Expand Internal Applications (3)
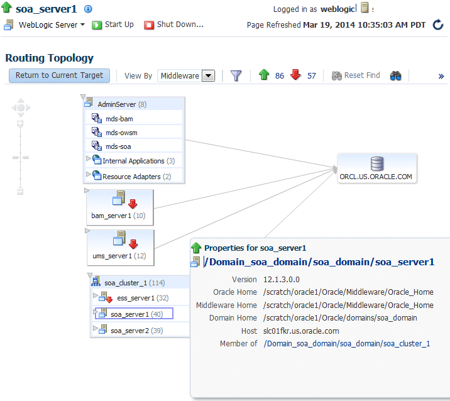 pos(89,158)
